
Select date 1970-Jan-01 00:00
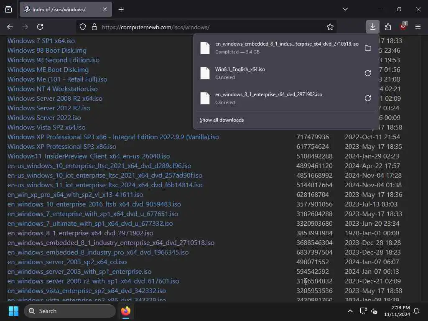click(x=372, y=233)
